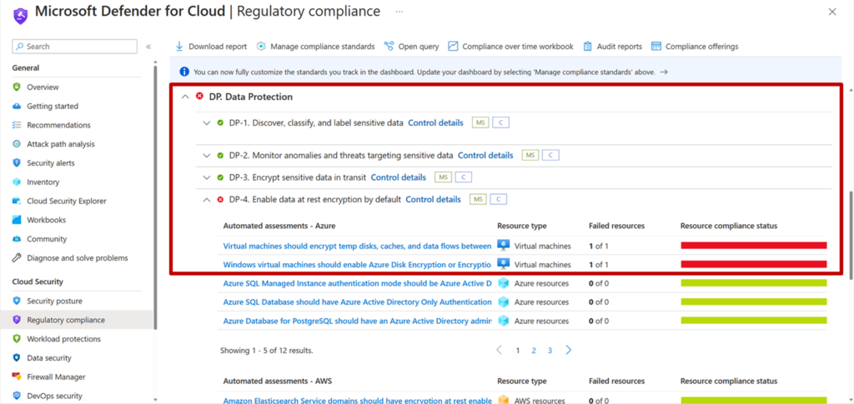Open Control details link for DP-3

click(x=398, y=177)
